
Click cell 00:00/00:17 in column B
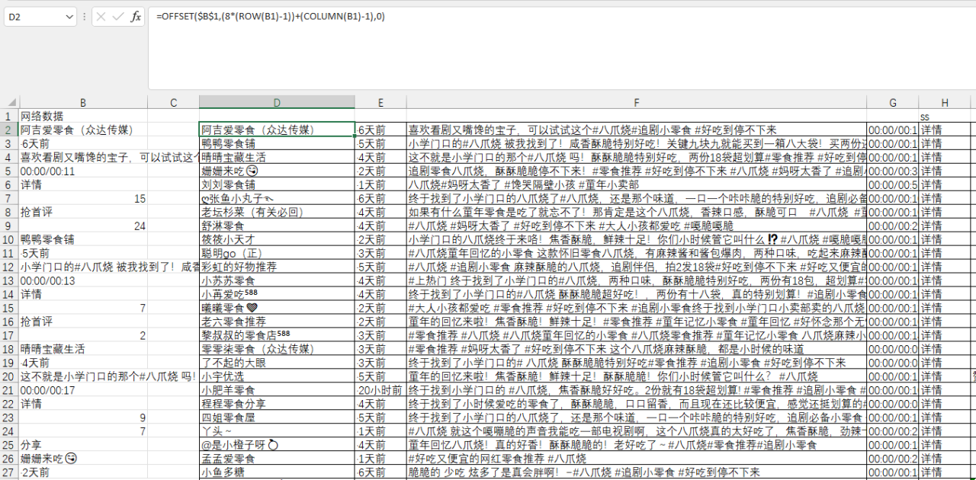(x=83, y=391)
